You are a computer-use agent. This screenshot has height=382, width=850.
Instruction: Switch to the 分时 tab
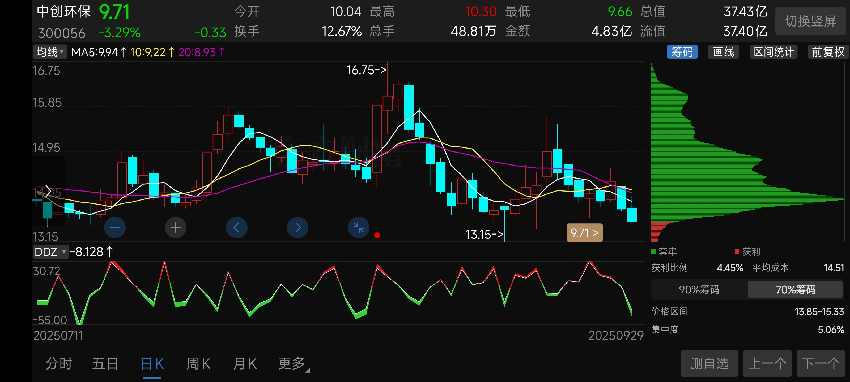(59, 363)
